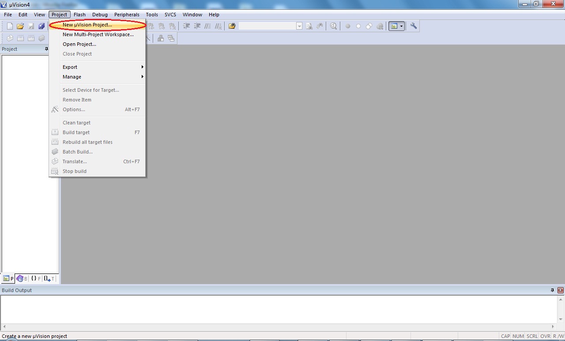Open the Tools menu

point(152,15)
